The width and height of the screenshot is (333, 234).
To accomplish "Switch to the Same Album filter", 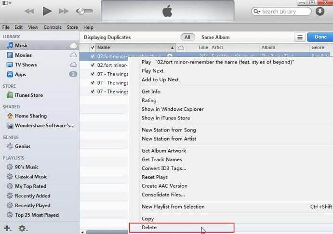I will pos(215,37).
